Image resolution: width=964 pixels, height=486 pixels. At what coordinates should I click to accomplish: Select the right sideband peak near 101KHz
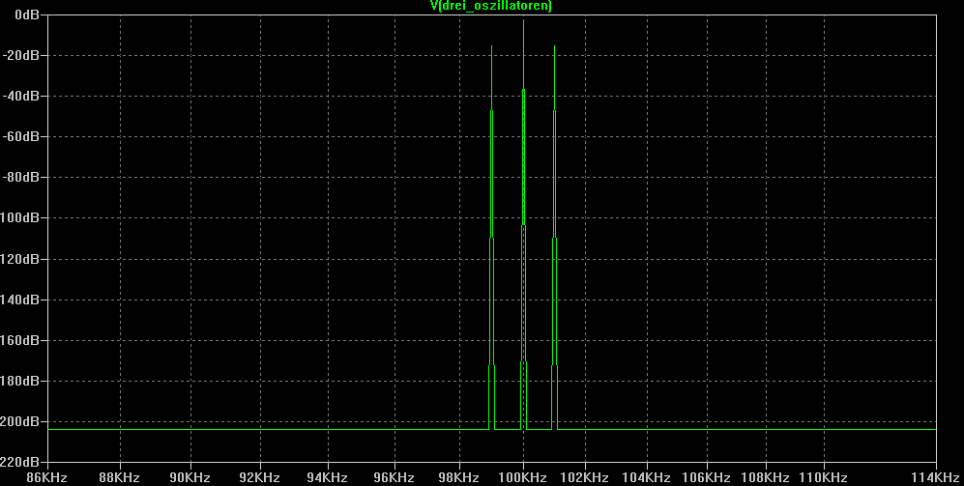tap(555, 47)
